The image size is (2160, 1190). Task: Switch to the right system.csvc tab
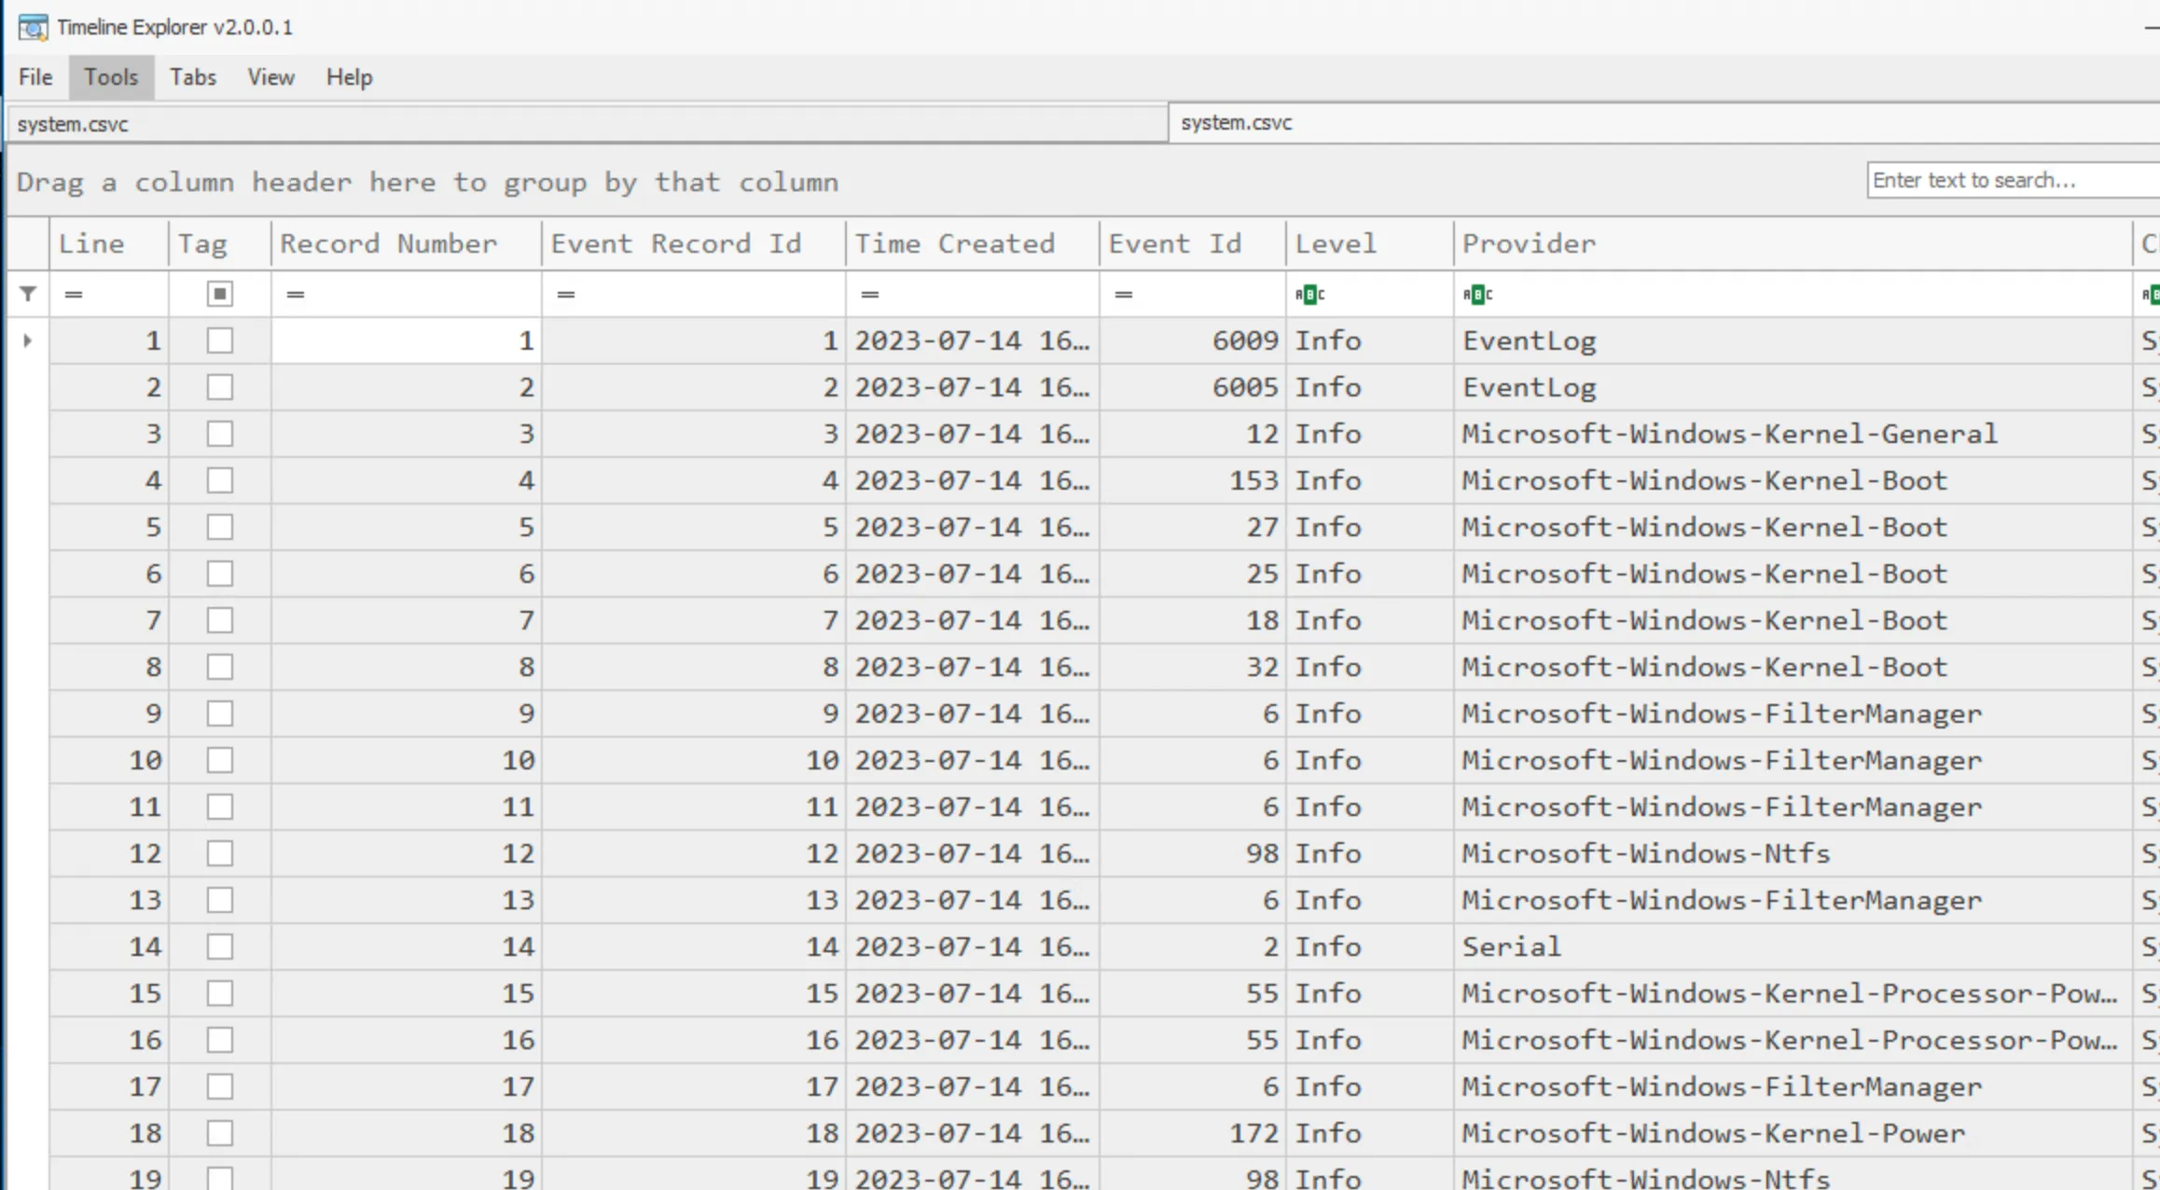pyautogui.click(x=1665, y=123)
